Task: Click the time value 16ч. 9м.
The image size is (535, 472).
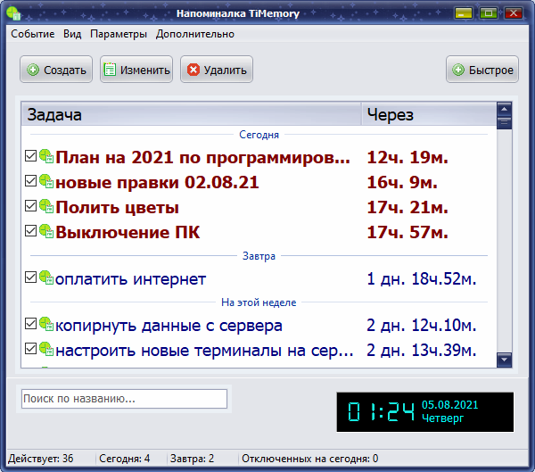Action: pyautogui.click(x=402, y=182)
